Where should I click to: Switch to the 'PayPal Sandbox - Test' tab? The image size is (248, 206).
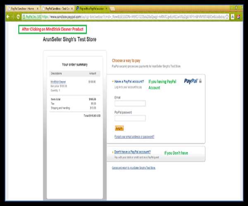pos(57,8)
